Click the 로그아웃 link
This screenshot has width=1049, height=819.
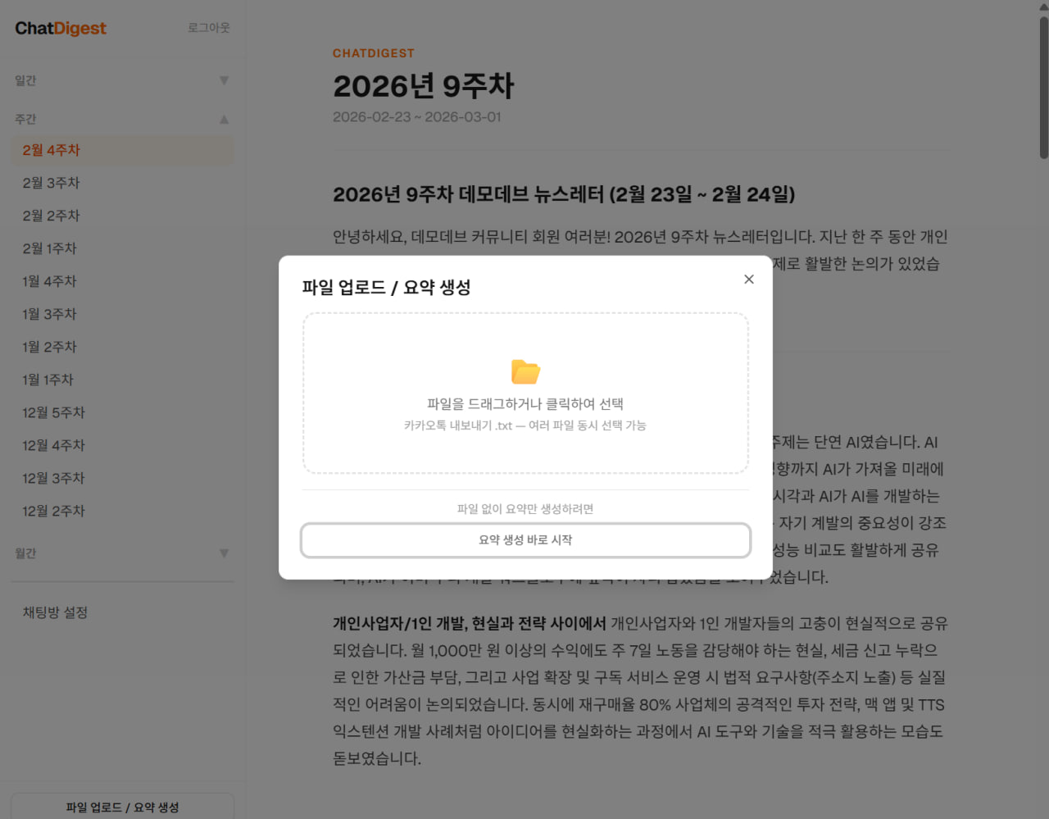tap(208, 28)
